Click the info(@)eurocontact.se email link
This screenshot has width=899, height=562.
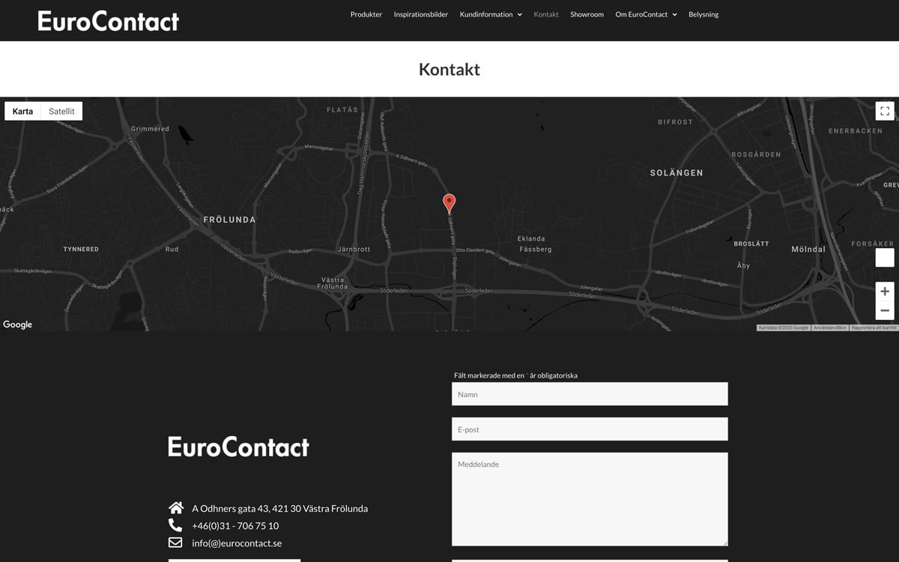pos(237,543)
